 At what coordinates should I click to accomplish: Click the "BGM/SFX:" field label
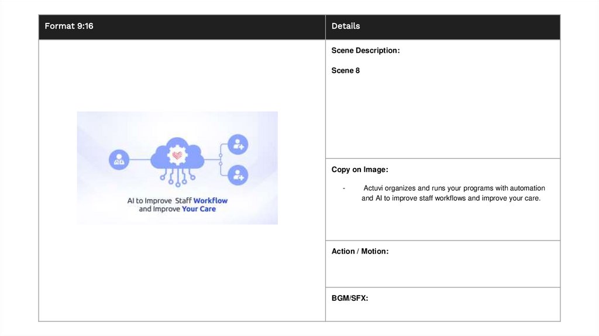pos(350,299)
